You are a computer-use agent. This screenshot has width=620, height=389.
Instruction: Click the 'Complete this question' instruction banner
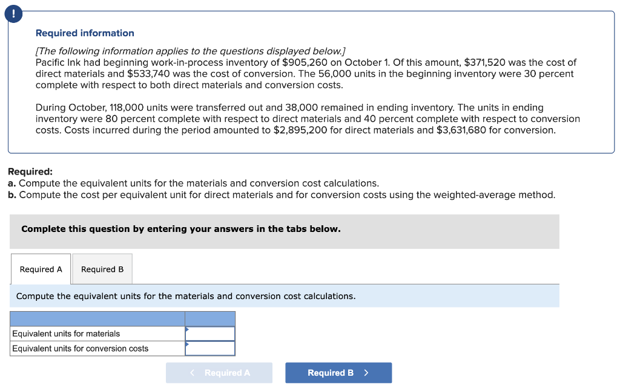180,229
